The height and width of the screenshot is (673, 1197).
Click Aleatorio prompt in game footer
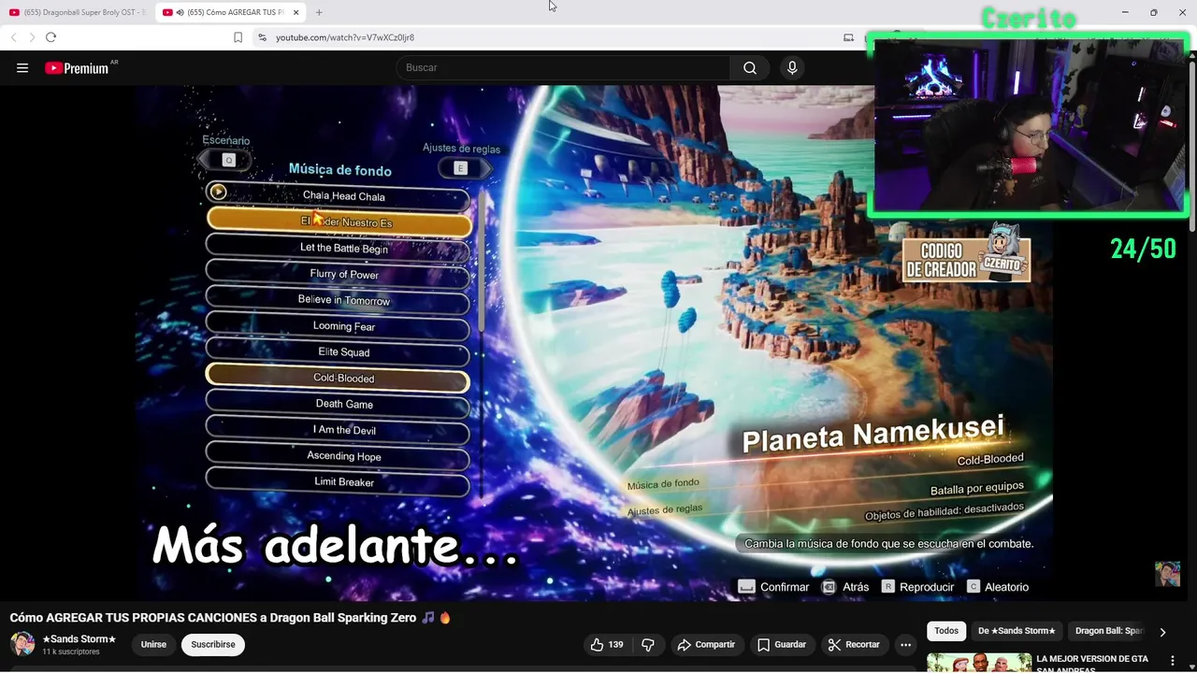tap(998, 587)
